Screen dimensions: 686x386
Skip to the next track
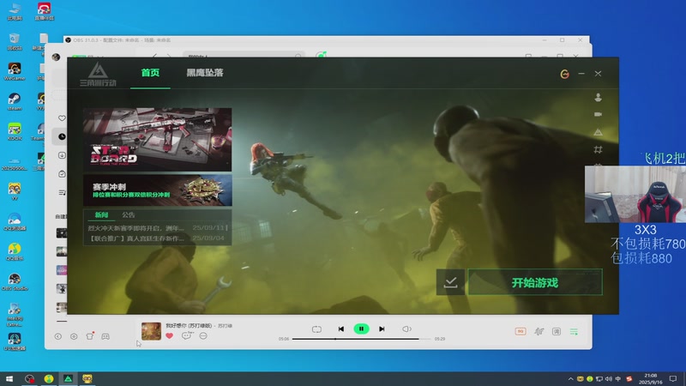pos(382,329)
